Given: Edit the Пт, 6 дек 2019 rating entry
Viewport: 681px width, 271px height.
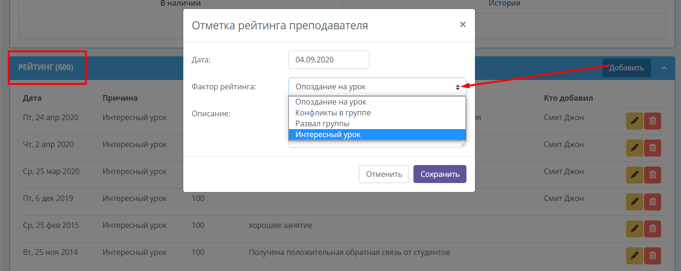Looking at the screenshot, I should click(x=634, y=202).
